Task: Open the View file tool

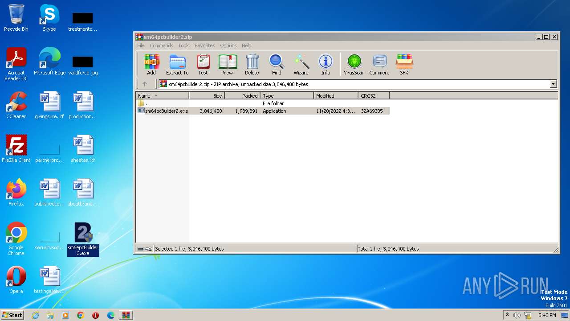Action: click(228, 65)
